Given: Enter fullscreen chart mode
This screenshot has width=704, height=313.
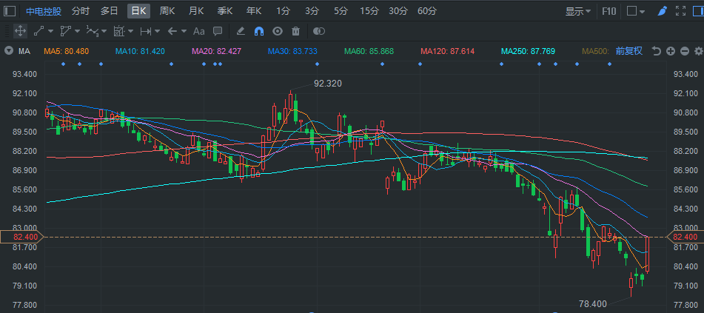Looking at the screenshot, I should pyautogui.click(x=680, y=11).
